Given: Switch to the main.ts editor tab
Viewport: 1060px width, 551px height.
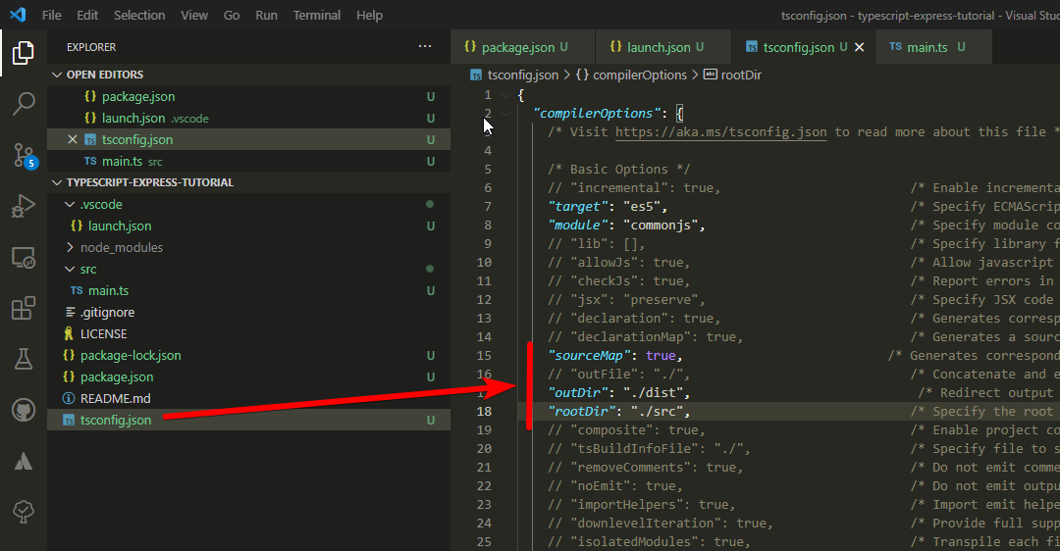Looking at the screenshot, I should point(933,47).
